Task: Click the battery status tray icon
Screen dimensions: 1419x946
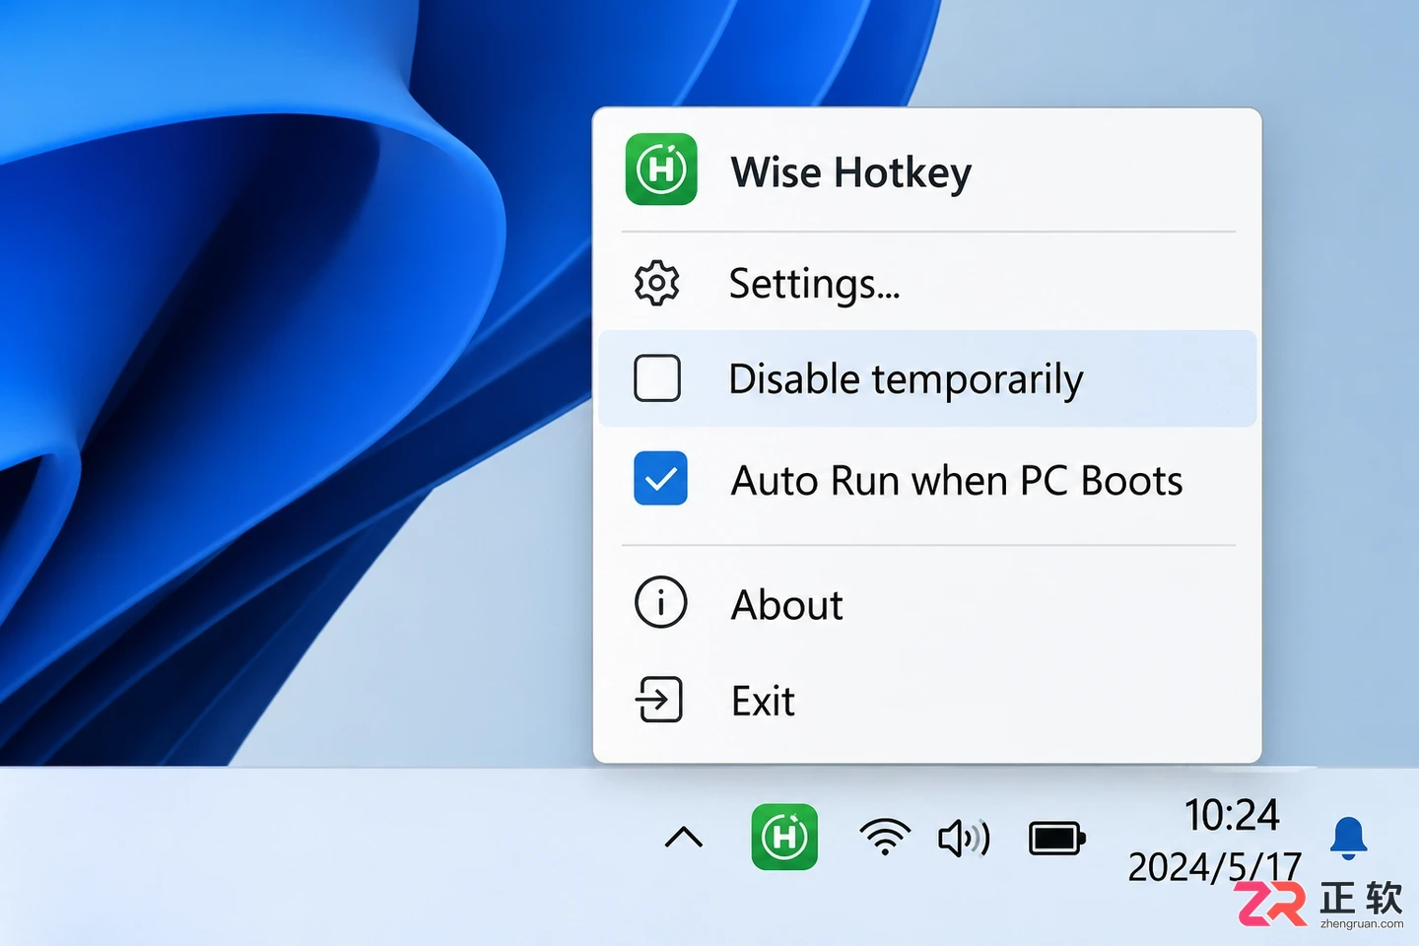Action: pos(1056,840)
